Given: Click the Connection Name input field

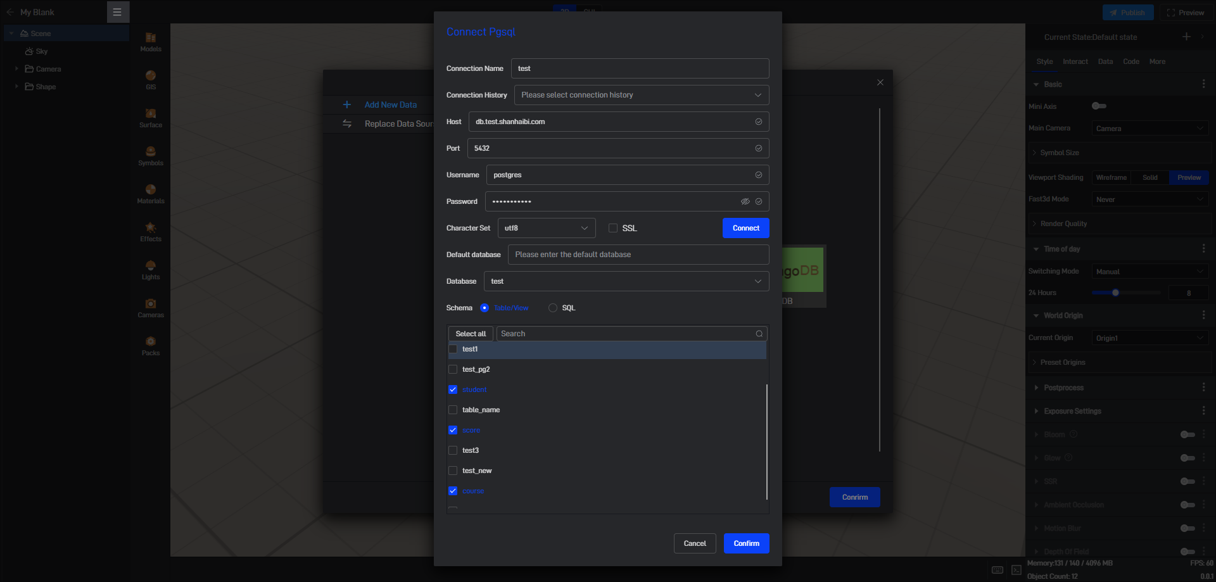Looking at the screenshot, I should pos(640,68).
